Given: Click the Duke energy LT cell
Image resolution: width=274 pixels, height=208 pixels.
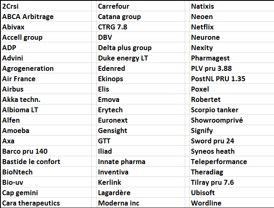Looking at the screenshot, I should tap(141, 58).
